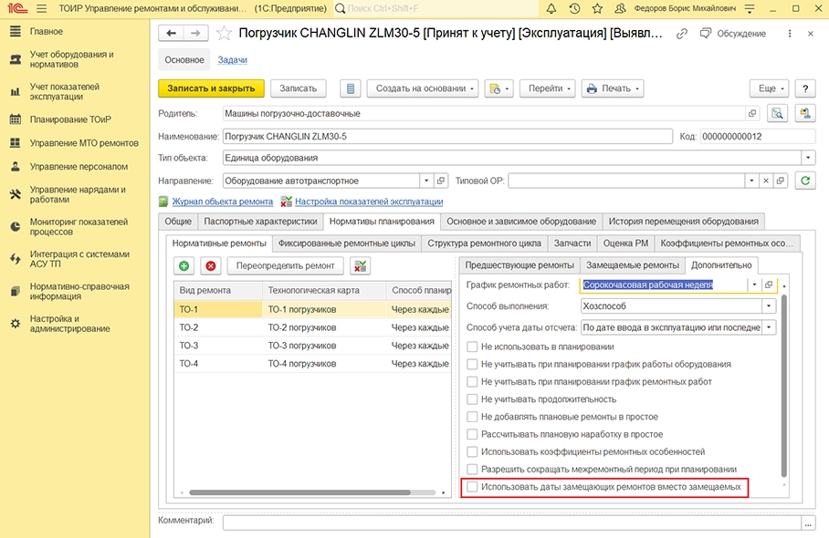Expand 'Создать на основании' dropdown
Screen dimensions: 829x538
click(x=423, y=88)
